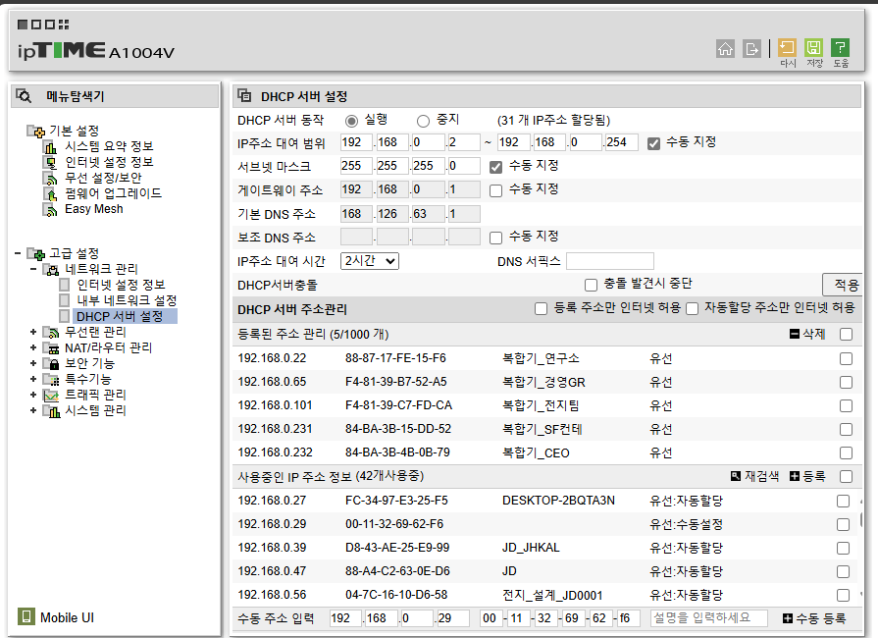Screen dimensions: 878x638
Task: Click the 재검색 search icon
Action: (736, 477)
